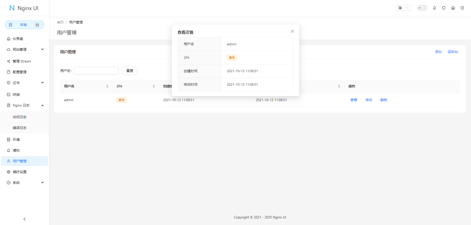This screenshot has width=471, height=225.
Task: Sort the table by 用户名 column
Action: tap(107, 86)
